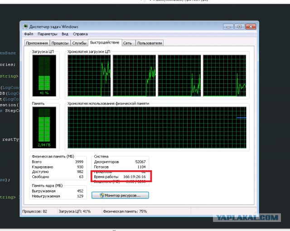
Task: Open the Параметры menu
Action: coord(48,34)
